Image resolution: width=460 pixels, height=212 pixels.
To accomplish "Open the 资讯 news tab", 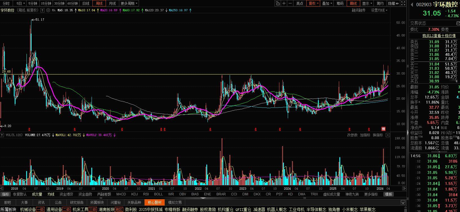I will pos(41,202).
